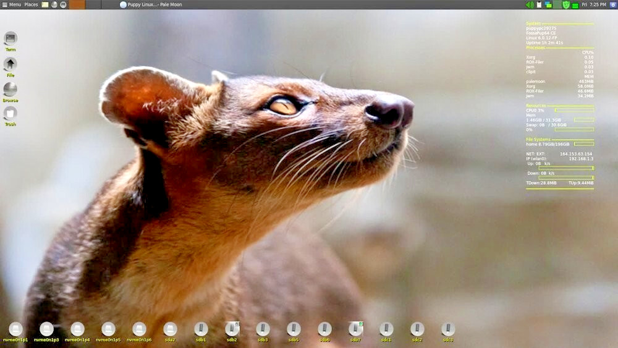Click the network monitors tray icon
Screen dimensions: 618x348
[x=548, y=5]
